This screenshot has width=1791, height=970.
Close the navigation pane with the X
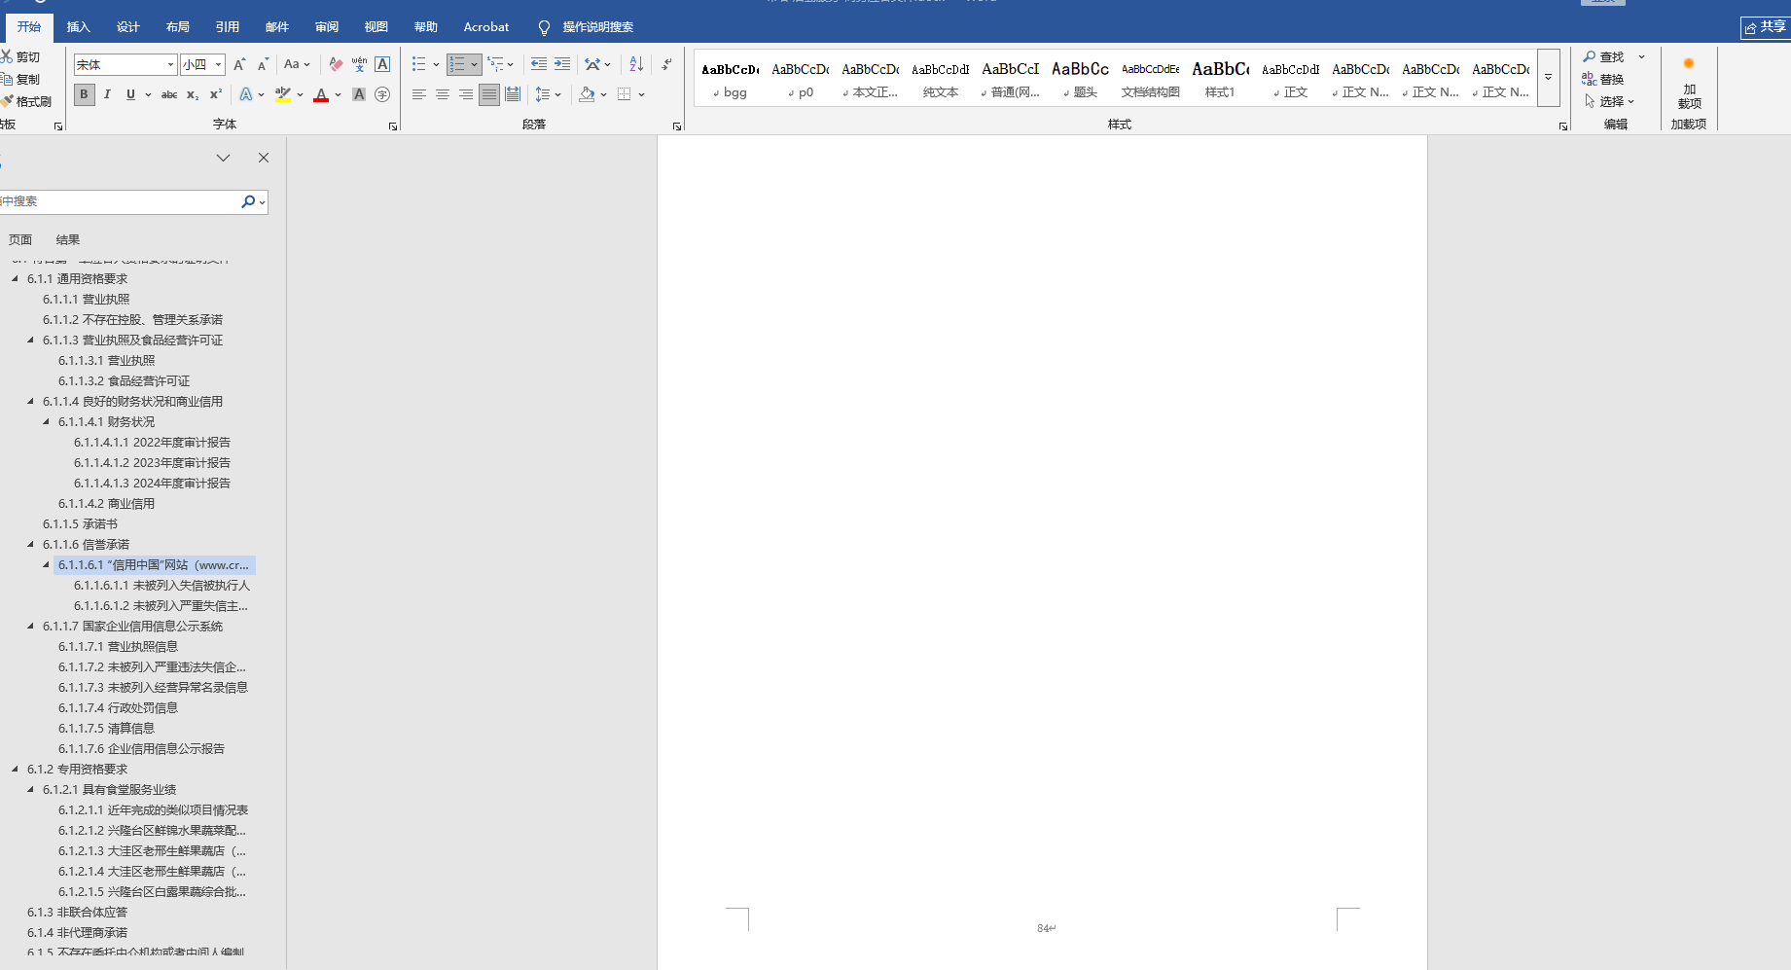click(x=264, y=158)
